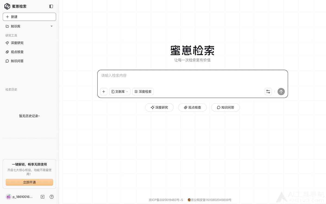Open 观点核查 in the sidebar

[15, 52]
